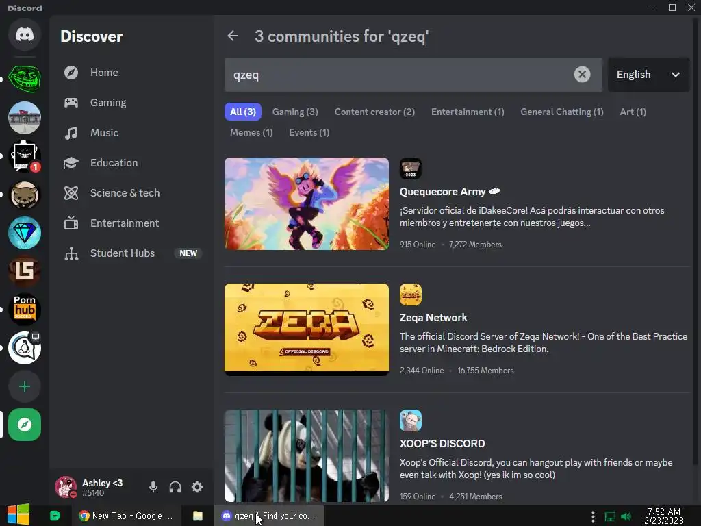Screen dimensions: 701x526
Task: Click '915 Online' under Quequecore Army
Action: pos(418,245)
